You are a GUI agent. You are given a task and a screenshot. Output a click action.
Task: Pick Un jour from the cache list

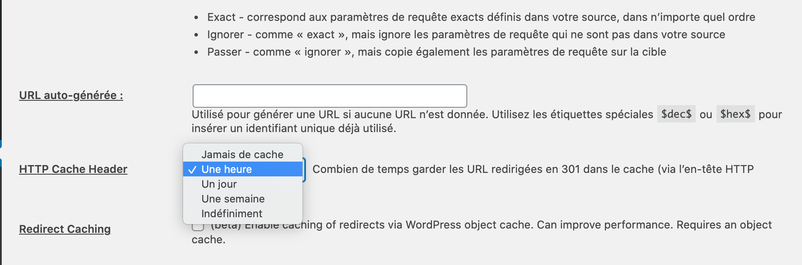point(219,184)
